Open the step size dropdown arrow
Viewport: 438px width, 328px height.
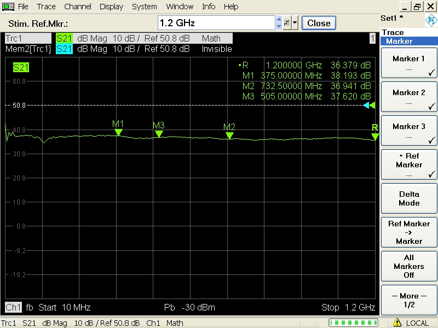295,23
